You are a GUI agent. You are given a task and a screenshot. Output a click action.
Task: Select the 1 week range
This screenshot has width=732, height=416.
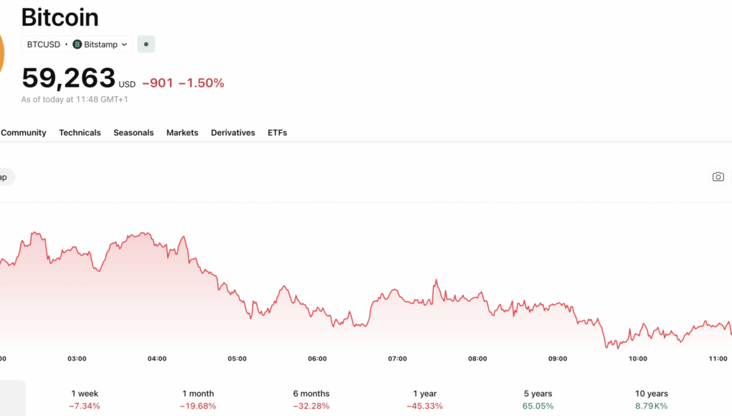click(85, 400)
